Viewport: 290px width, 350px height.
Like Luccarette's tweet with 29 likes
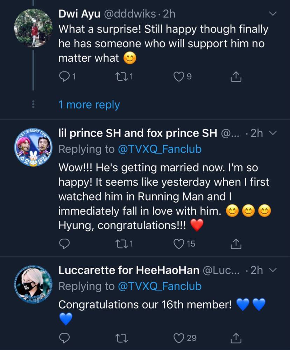click(x=179, y=338)
